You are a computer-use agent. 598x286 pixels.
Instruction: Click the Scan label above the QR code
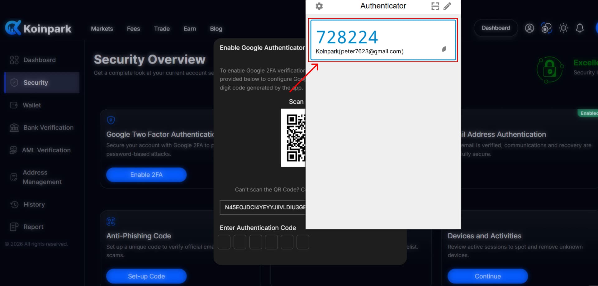[x=296, y=102]
